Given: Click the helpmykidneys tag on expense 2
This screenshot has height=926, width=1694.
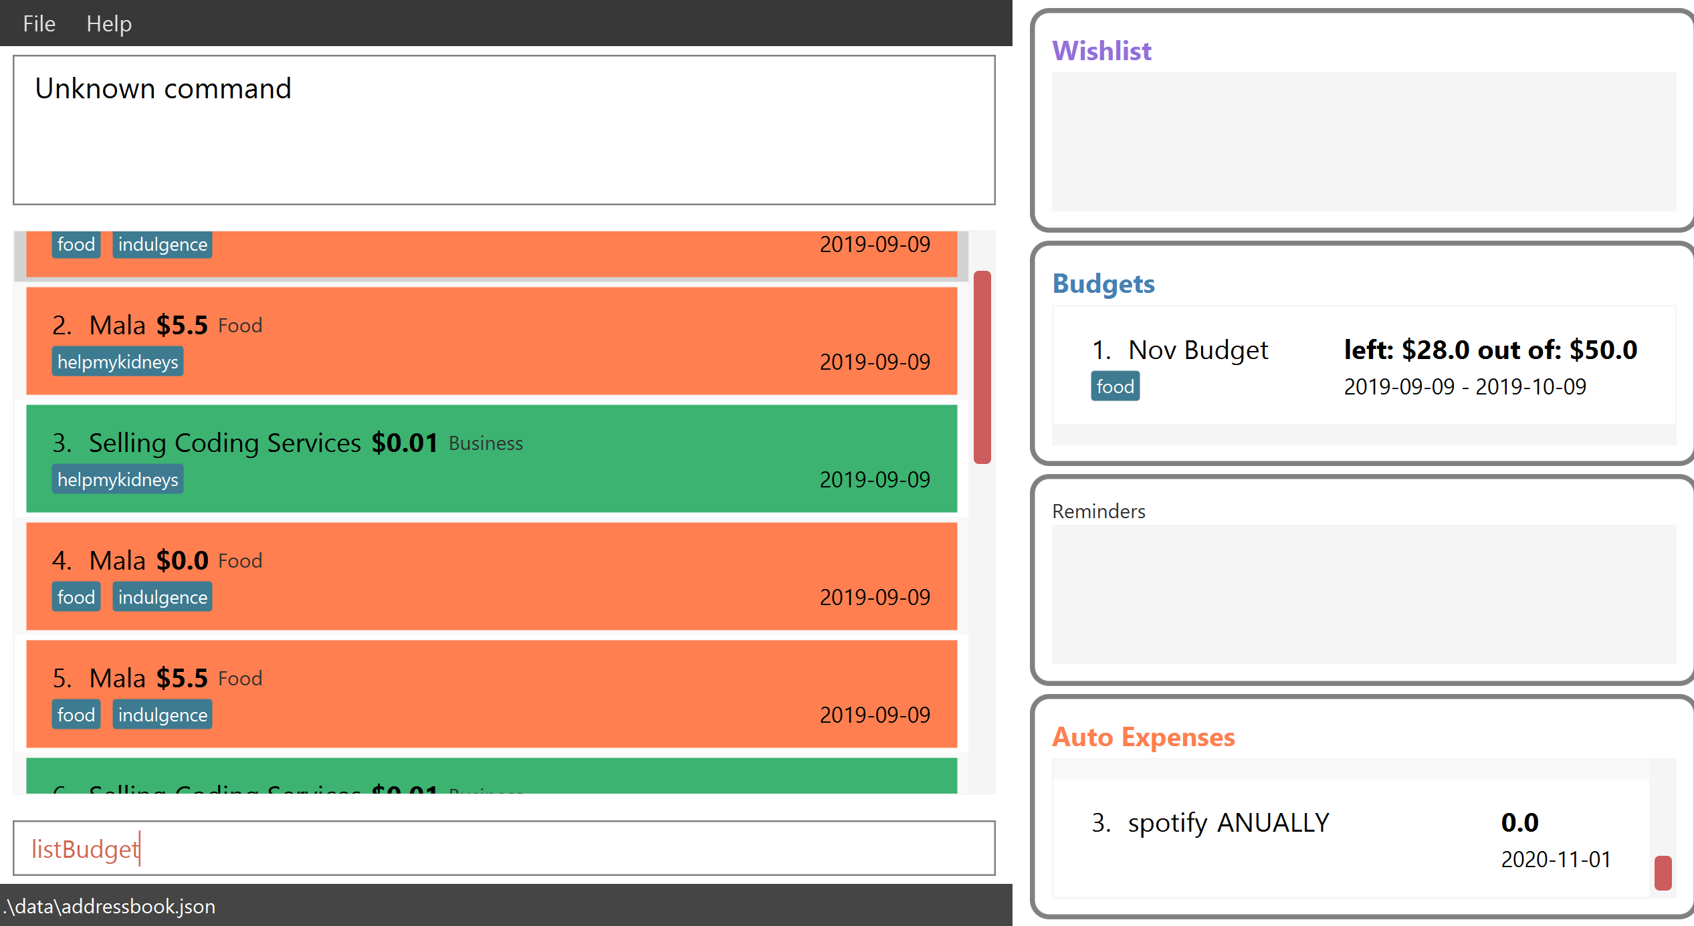Looking at the screenshot, I should [x=118, y=362].
